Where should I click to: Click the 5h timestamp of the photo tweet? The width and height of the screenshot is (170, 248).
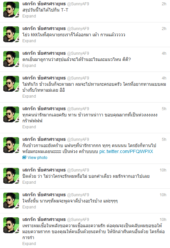click(164, 139)
